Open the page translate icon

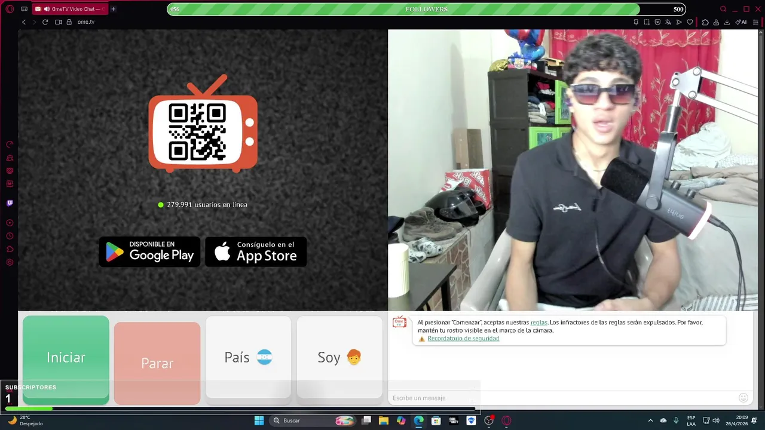668,22
